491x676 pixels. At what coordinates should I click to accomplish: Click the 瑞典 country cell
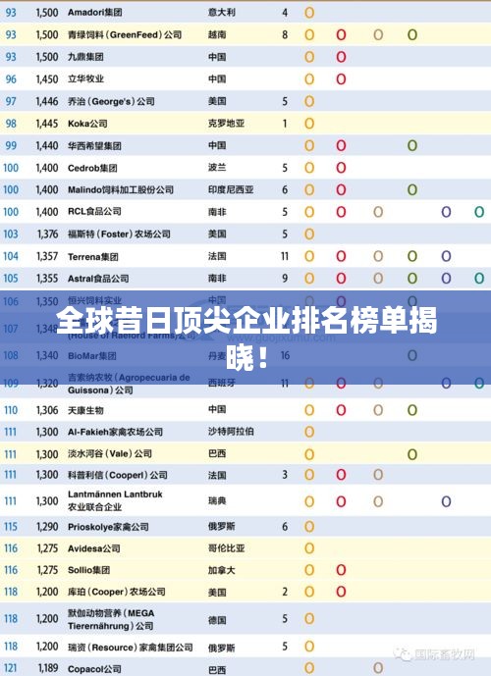pos(217,501)
